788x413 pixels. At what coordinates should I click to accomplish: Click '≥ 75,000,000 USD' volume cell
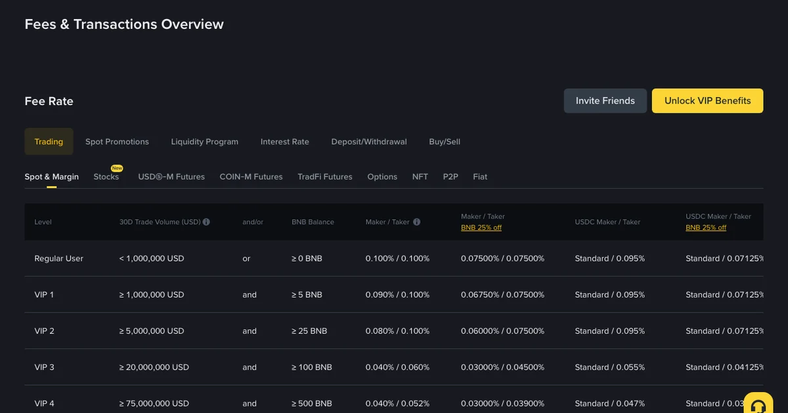click(x=154, y=404)
